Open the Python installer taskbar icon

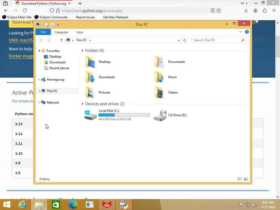tap(124, 205)
